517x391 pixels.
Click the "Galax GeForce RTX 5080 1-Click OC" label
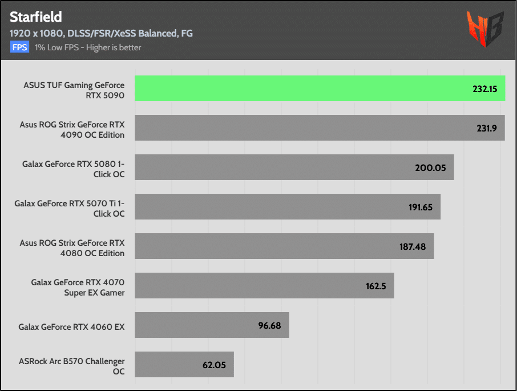click(74, 169)
